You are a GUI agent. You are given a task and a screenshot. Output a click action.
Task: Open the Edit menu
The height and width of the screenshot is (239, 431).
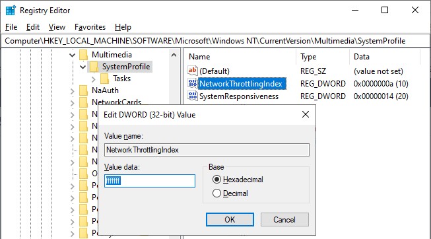(33, 27)
